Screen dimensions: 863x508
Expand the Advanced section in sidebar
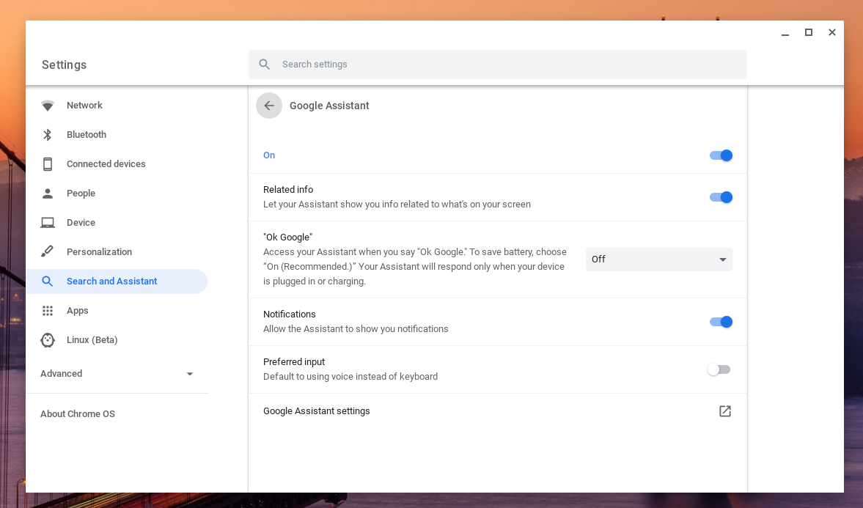click(117, 374)
